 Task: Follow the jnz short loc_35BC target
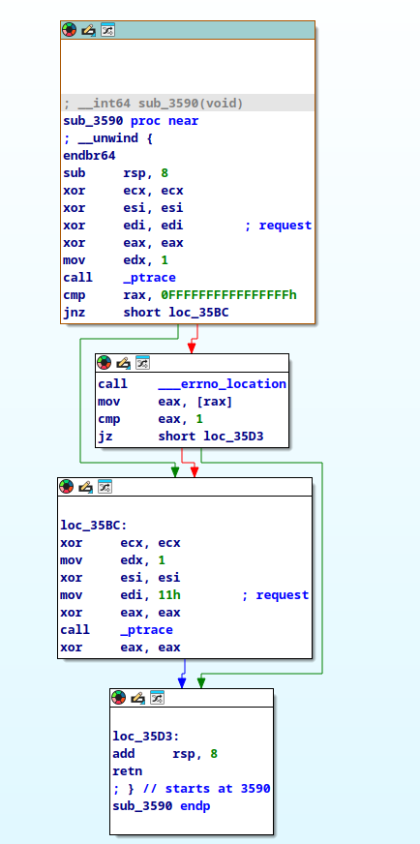[x=198, y=313]
